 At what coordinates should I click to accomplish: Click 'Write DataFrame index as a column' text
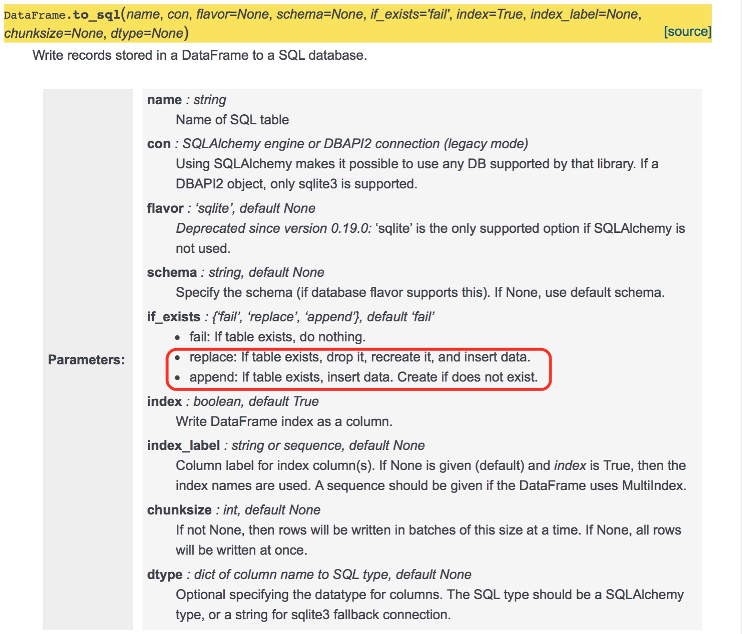284,421
